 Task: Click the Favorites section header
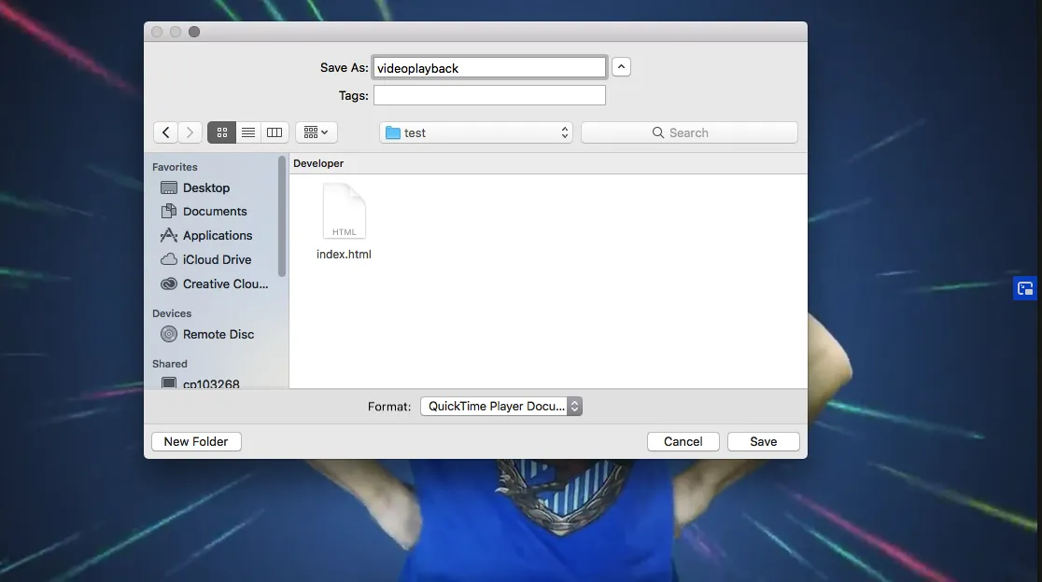[x=175, y=167]
